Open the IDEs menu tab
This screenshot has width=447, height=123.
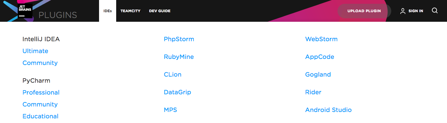point(107,11)
